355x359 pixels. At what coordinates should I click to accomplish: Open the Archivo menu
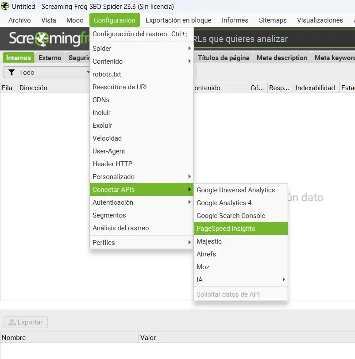[19, 20]
